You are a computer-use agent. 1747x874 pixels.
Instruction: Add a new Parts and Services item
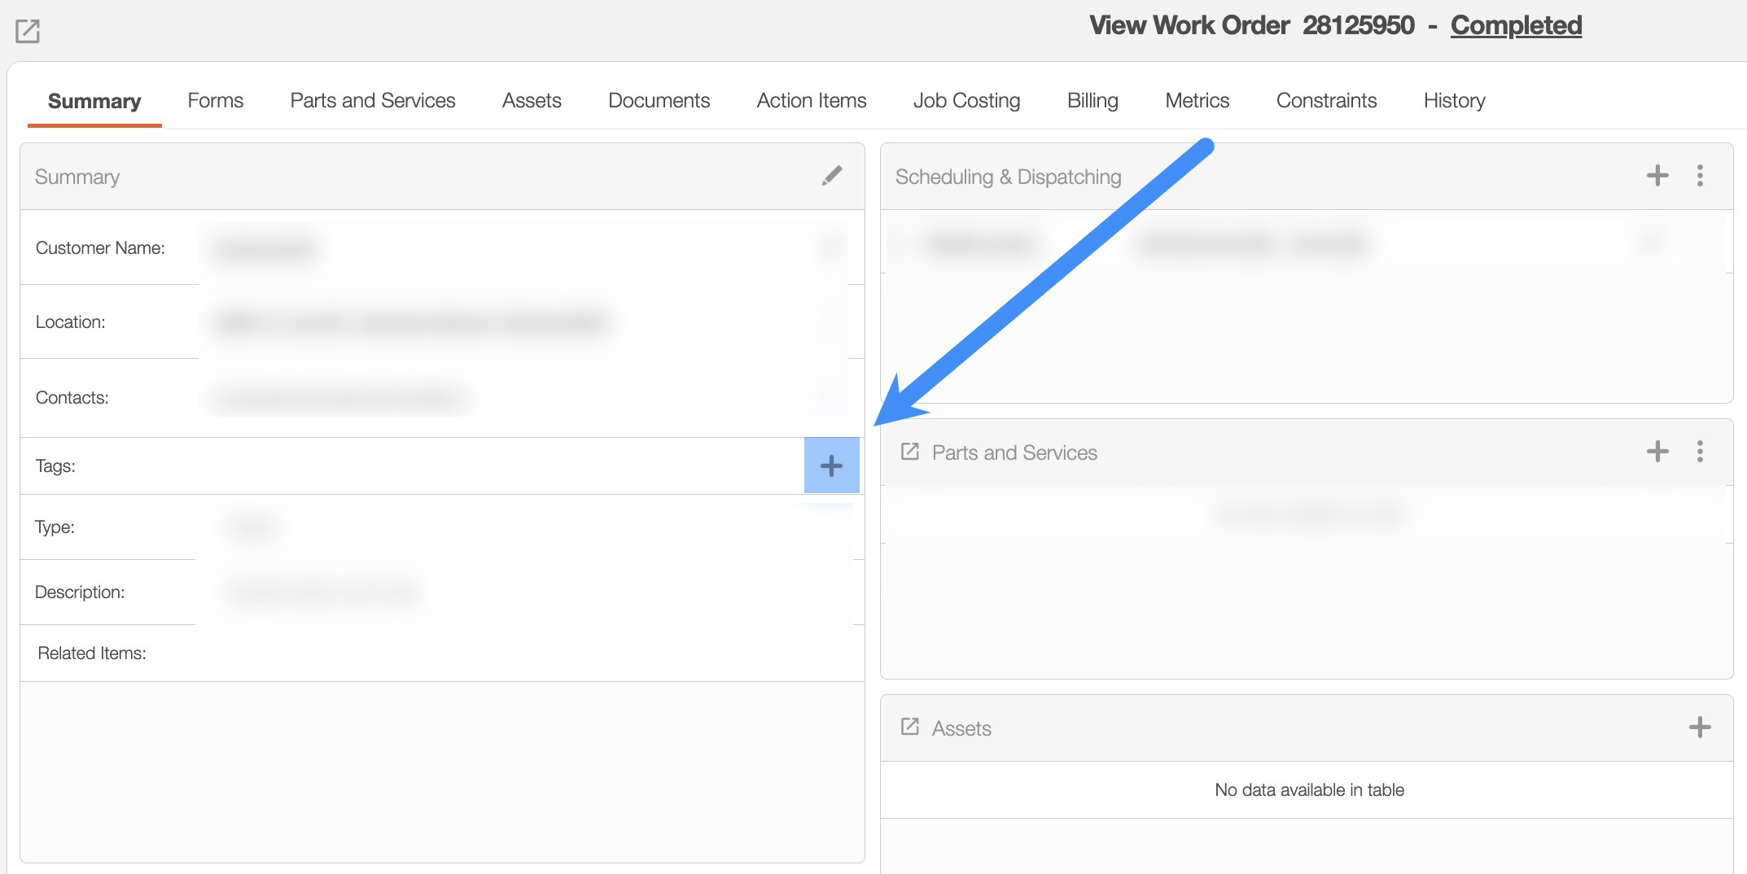click(x=1657, y=452)
